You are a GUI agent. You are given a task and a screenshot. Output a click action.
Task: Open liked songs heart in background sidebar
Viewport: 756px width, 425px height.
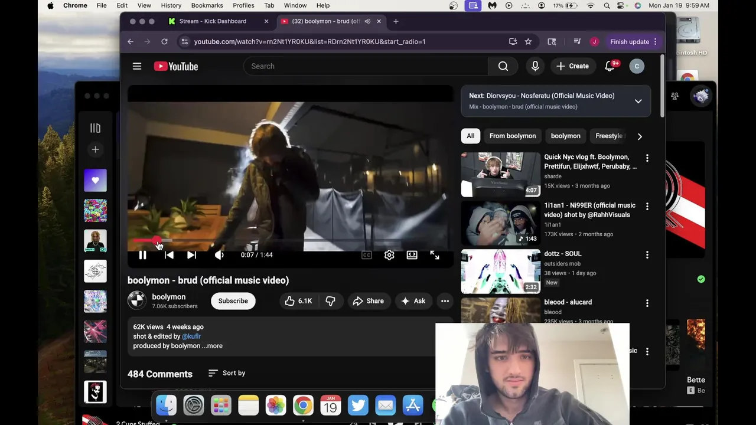pyautogui.click(x=95, y=180)
